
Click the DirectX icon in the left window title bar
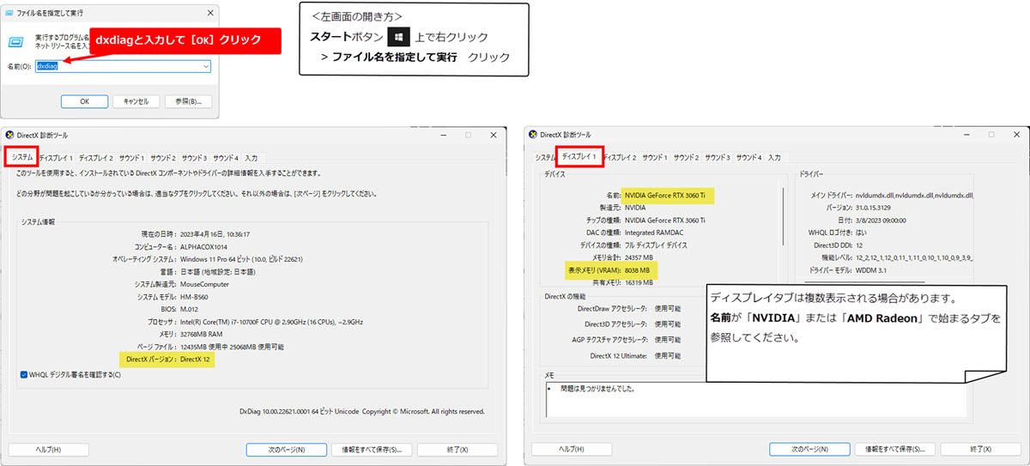pos(9,135)
